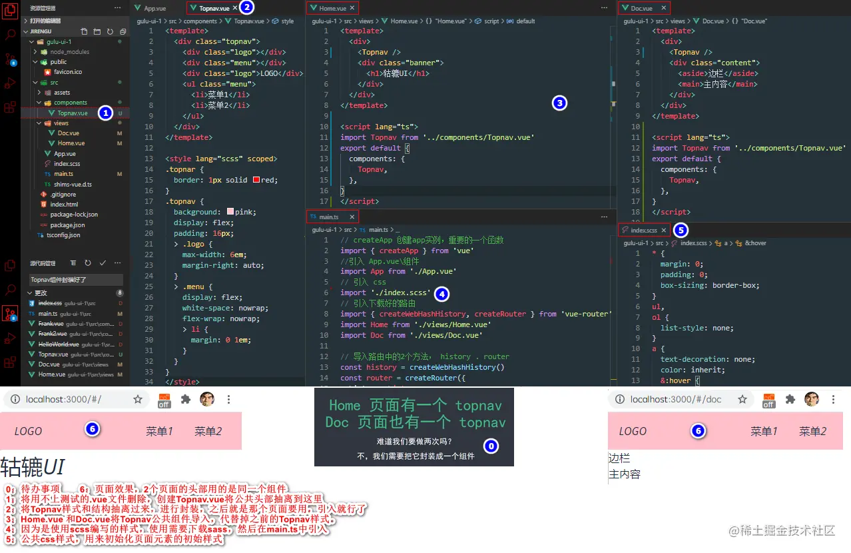The image size is (851, 553).
Task: Open Run and Debug beside the changes list
Action: [10, 338]
